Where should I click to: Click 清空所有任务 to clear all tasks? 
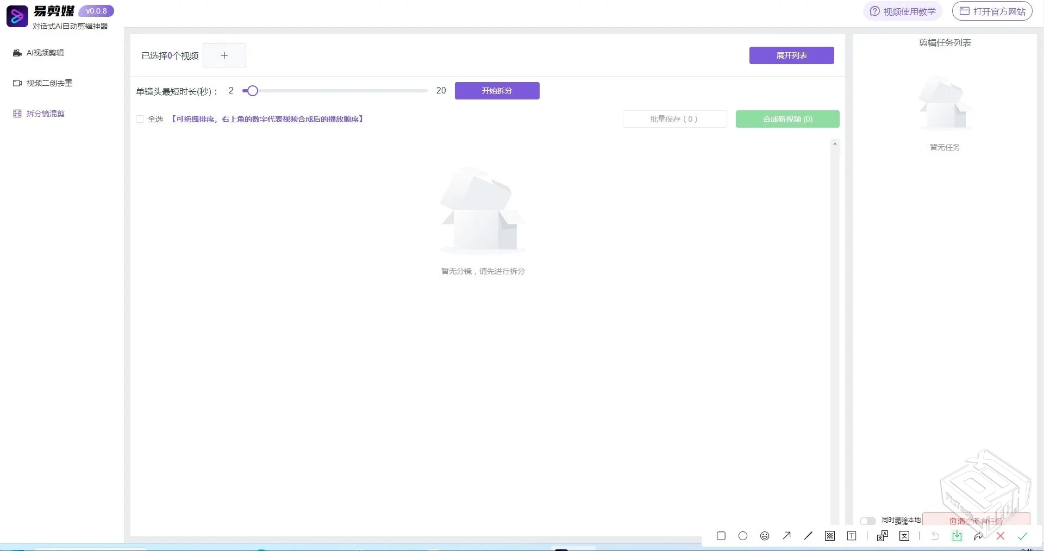pyautogui.click(x=977, y=521)
